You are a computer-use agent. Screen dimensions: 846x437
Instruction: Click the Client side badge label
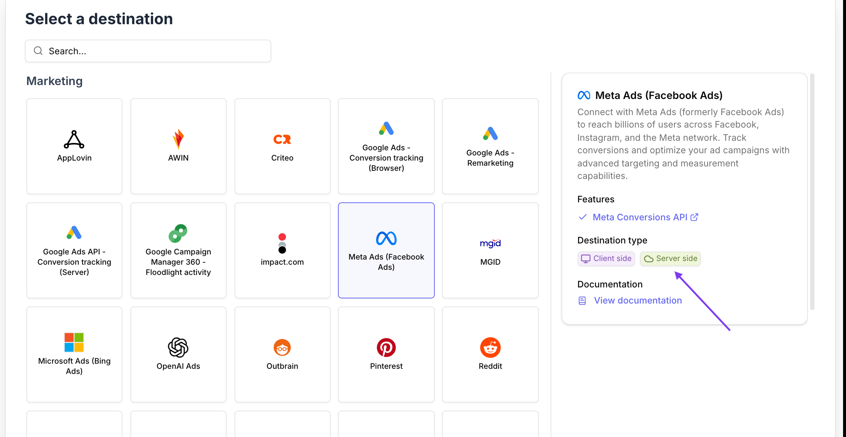point(613,258)
